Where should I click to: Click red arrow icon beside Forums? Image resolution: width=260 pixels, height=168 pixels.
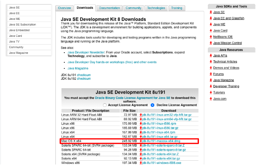(x=211, y=74)
